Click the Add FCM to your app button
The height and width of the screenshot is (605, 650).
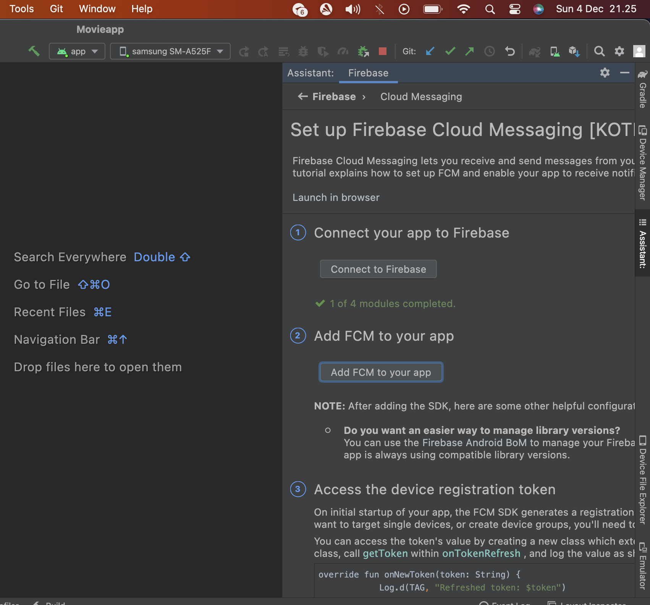coord(381,372)
